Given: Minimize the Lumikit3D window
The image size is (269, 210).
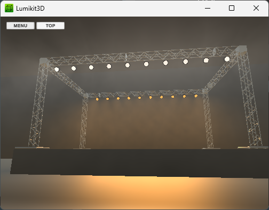Looking at the screenshot, I should click(x=208, y=8).
